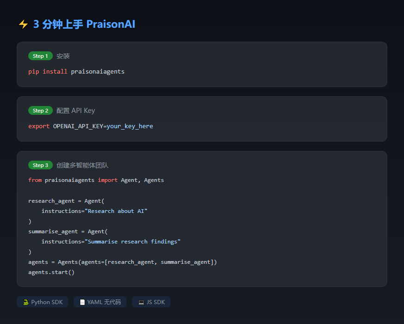
Task: Click the Python snake icon
Action: 26,302
